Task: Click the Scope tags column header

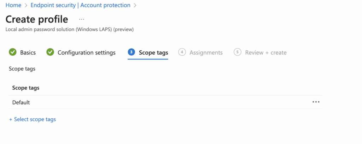Action: [x=26, y=88]
